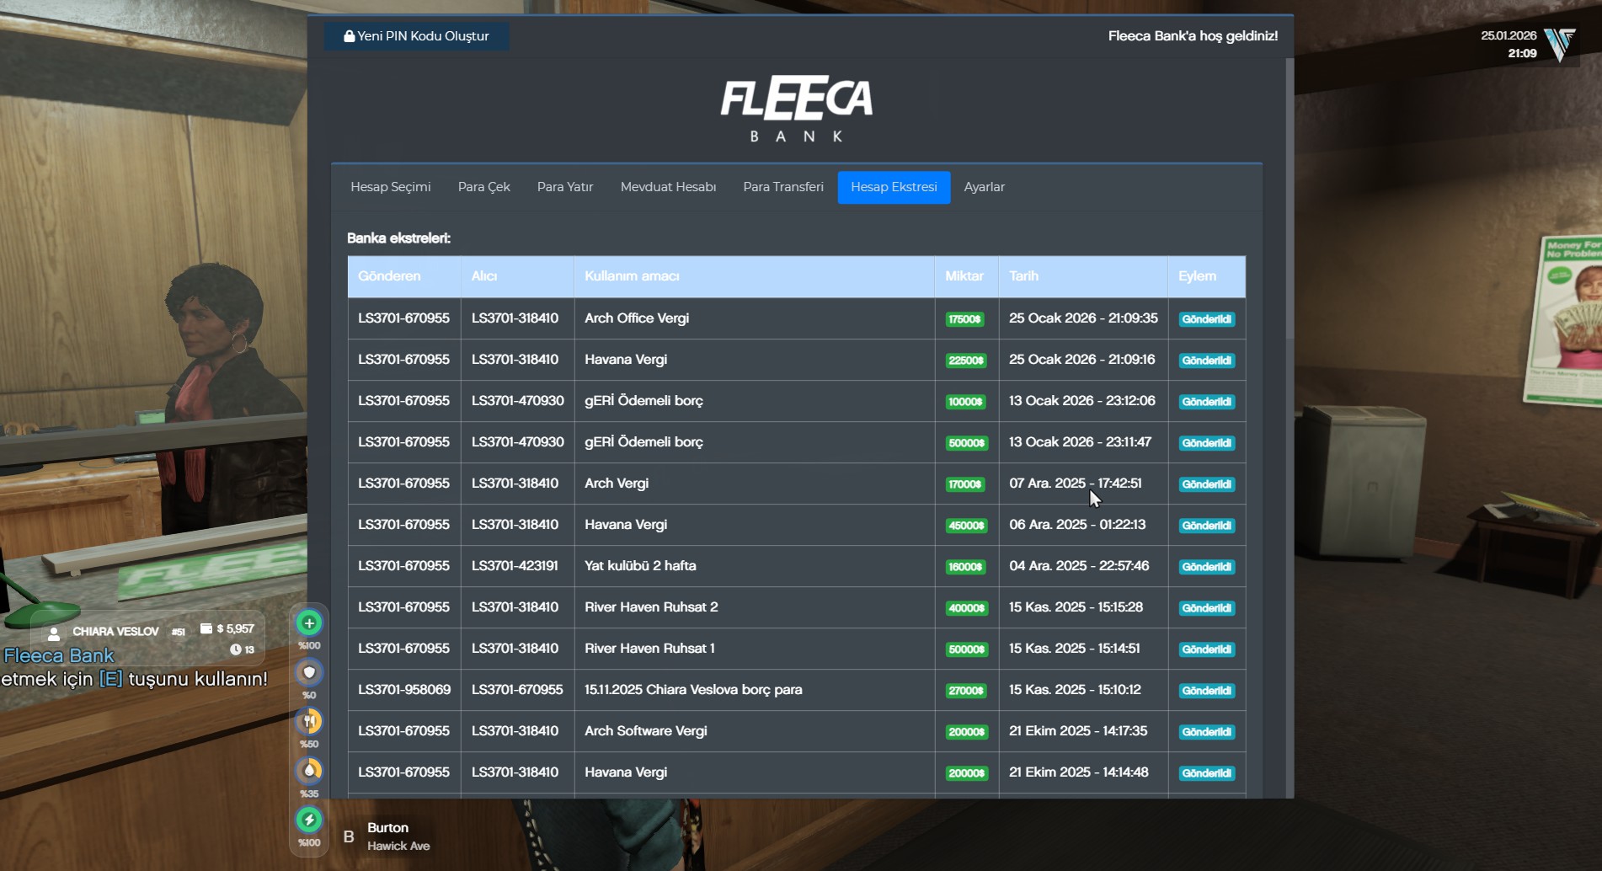Open the Hesap Seçimi tab
This screenshot has width=1602, height=871.
[x=391, y=187]
